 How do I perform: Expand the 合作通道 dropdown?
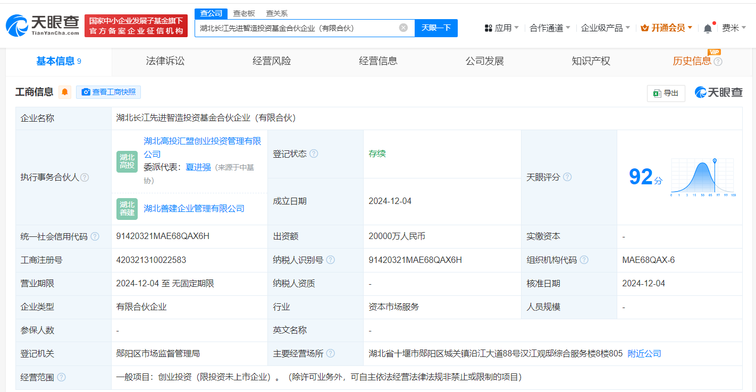point(550,28)
